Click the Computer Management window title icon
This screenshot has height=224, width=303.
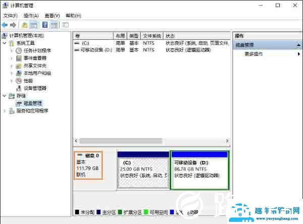tap(5, 5)
